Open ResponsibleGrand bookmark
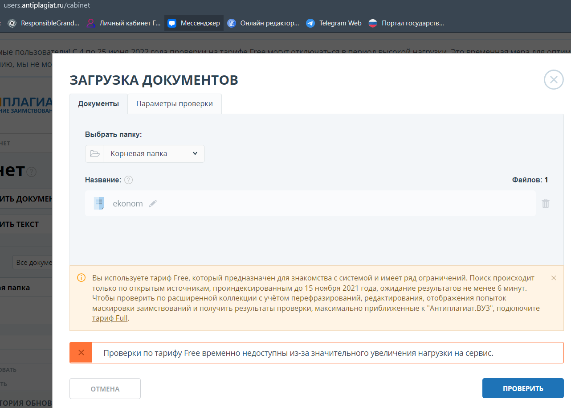The width and height of the screenshot is (571, 408). coord(44,23)
